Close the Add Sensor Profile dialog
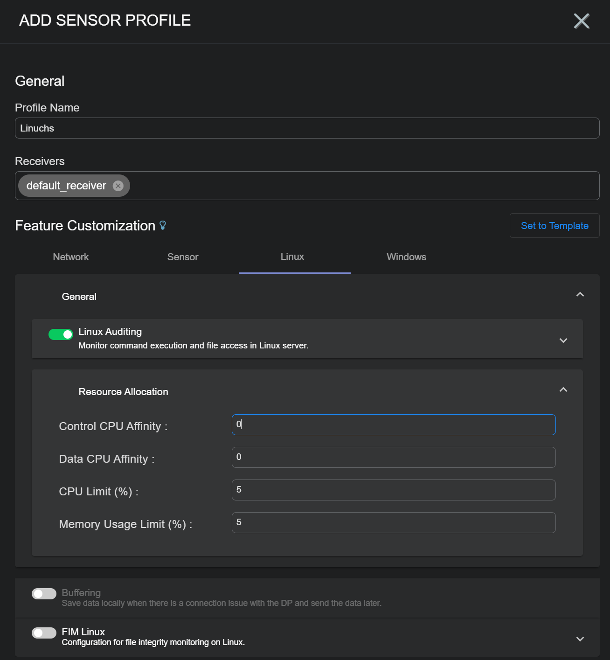This screenshot has width=610, height=660. point(581,21)
